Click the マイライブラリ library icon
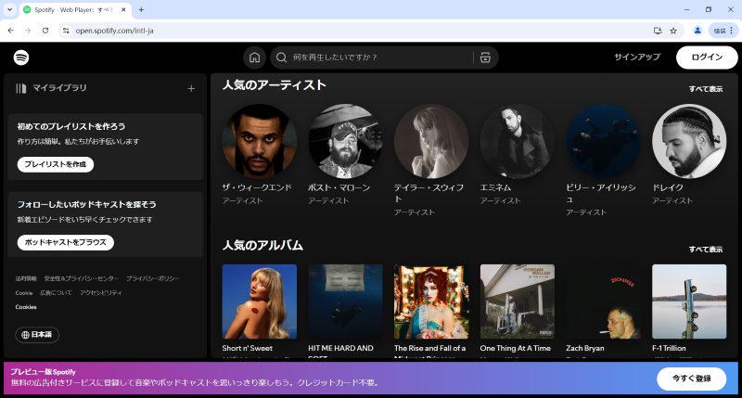The image size is (742, 398). (20, 88)
